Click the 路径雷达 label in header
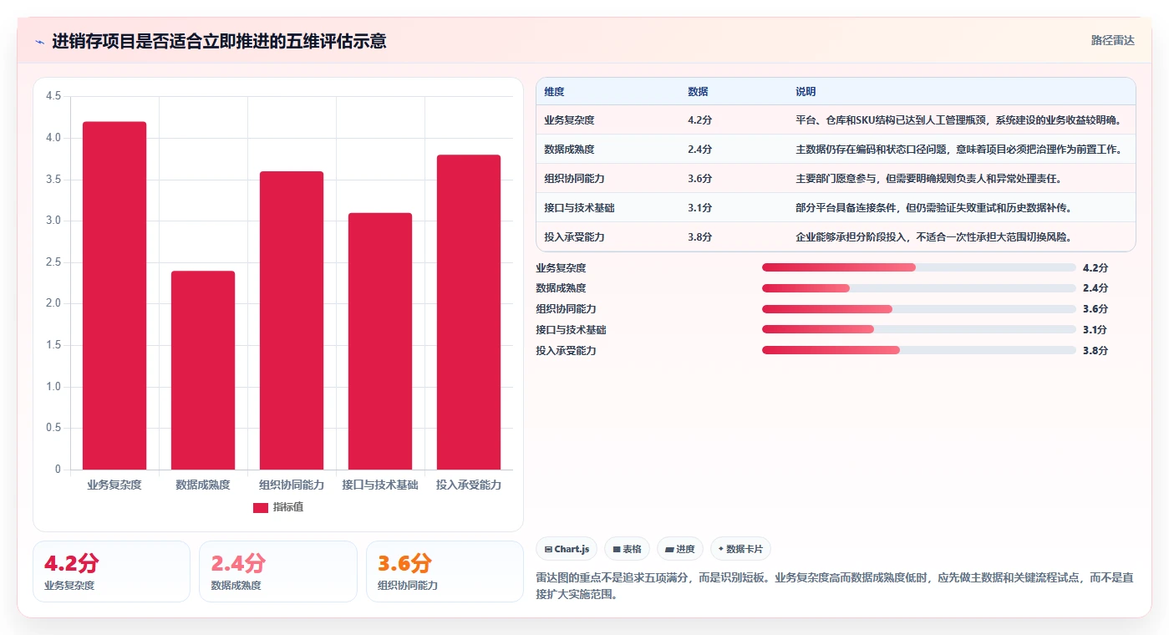 [x=1112, y=40]
